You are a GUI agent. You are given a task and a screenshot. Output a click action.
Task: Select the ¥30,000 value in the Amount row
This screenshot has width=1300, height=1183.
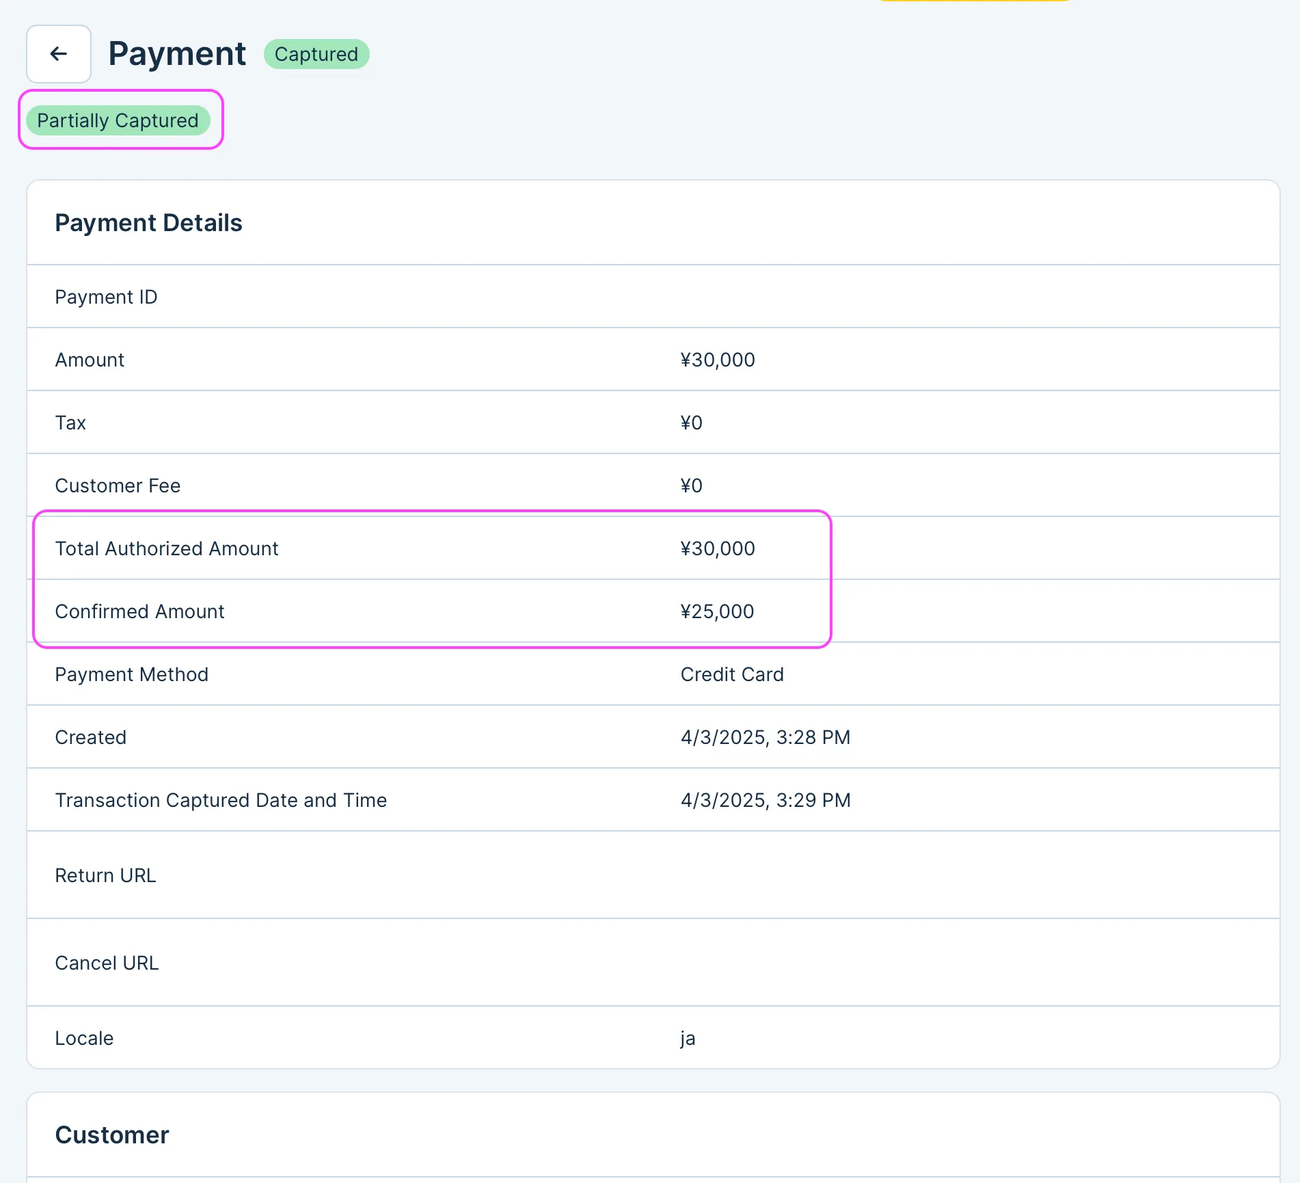717,360
